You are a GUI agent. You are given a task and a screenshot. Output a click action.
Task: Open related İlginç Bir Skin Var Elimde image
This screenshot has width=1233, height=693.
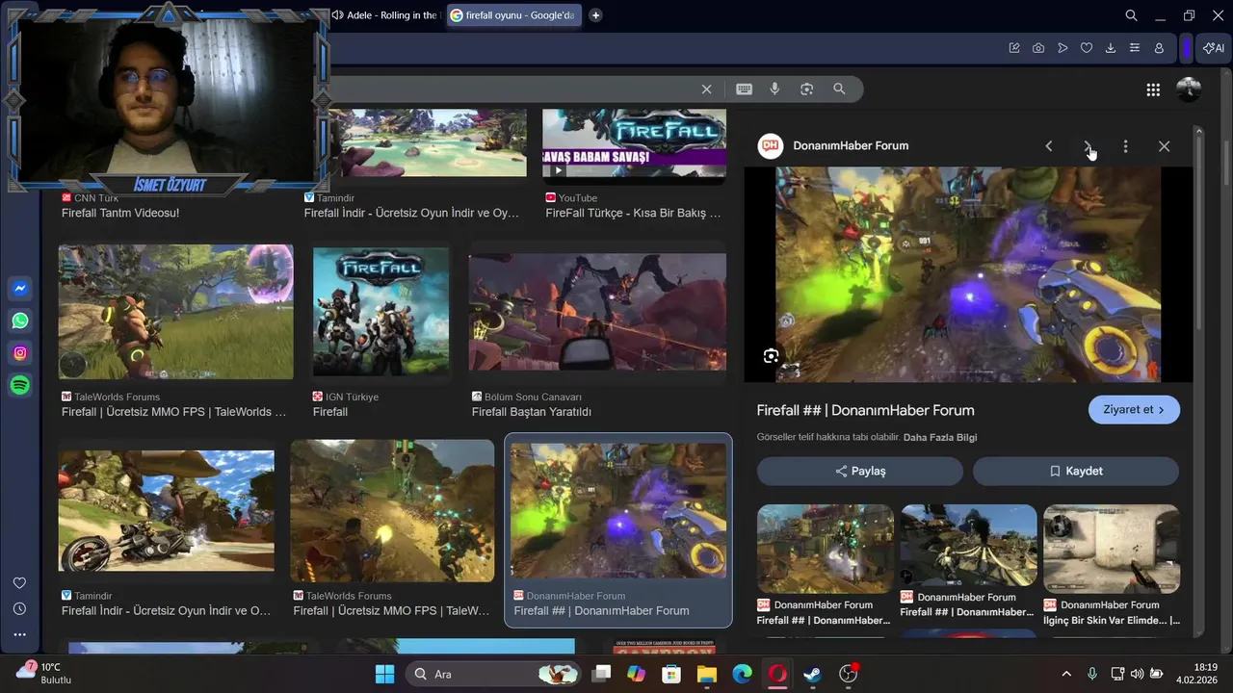coord(1112,549)
